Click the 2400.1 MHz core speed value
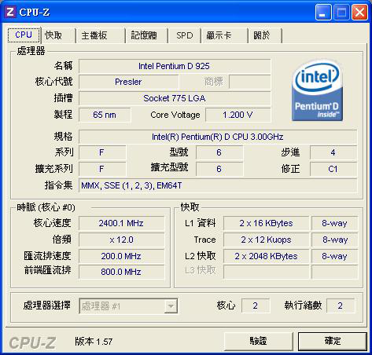Image resolution: width=372 pixels, height=355 pixels. pyautogui.click(x=121, y=223)
